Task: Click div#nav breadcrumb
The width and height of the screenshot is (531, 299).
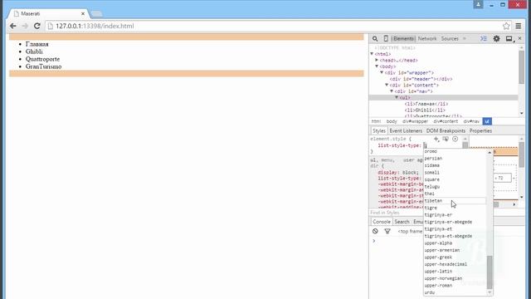Action: [471, 121]
